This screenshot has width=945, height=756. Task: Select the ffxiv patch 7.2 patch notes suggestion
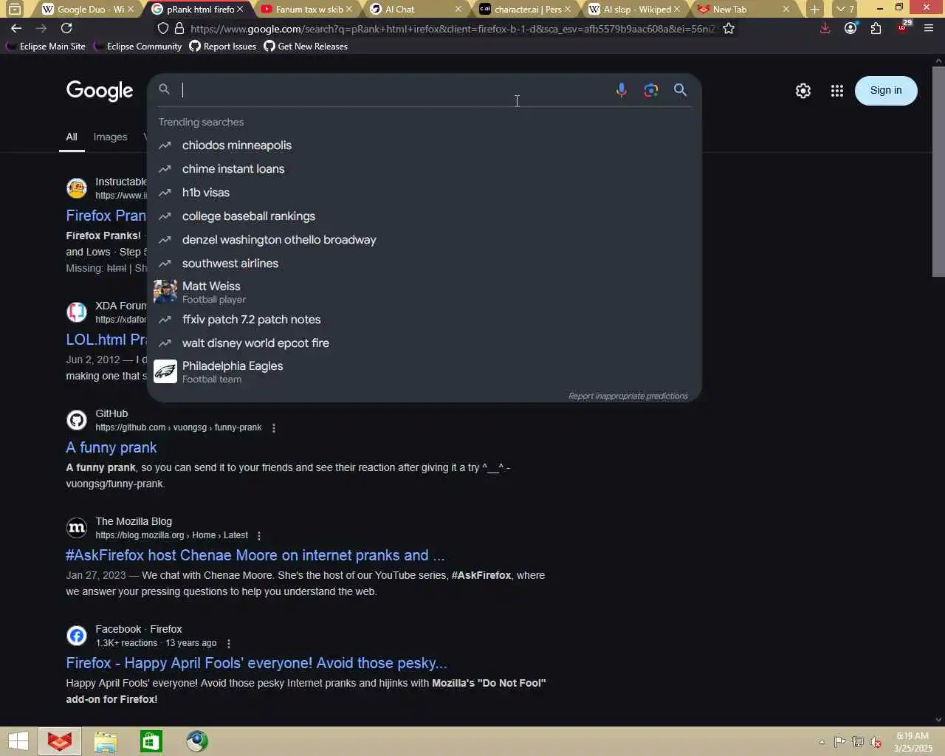point(424,320)
